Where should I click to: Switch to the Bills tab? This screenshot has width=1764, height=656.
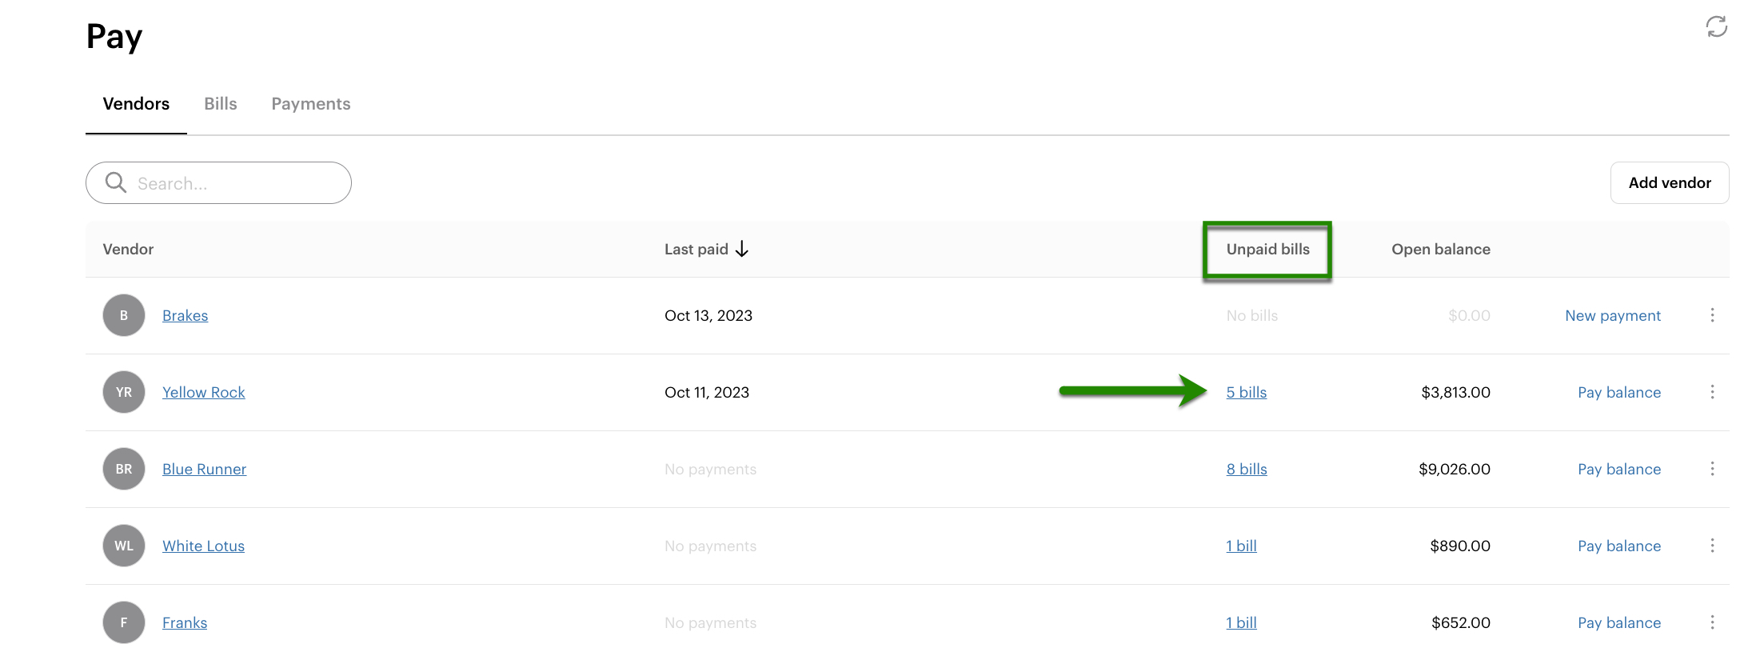[220, 104]
